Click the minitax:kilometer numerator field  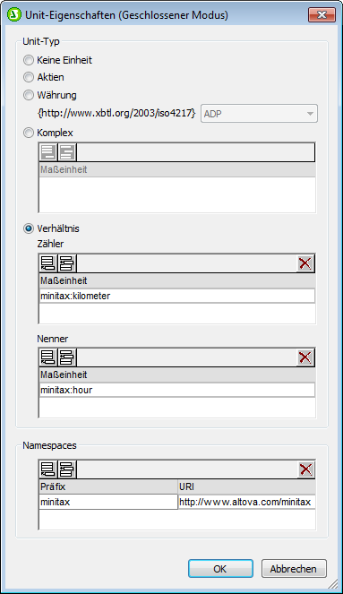click(177, 296)
